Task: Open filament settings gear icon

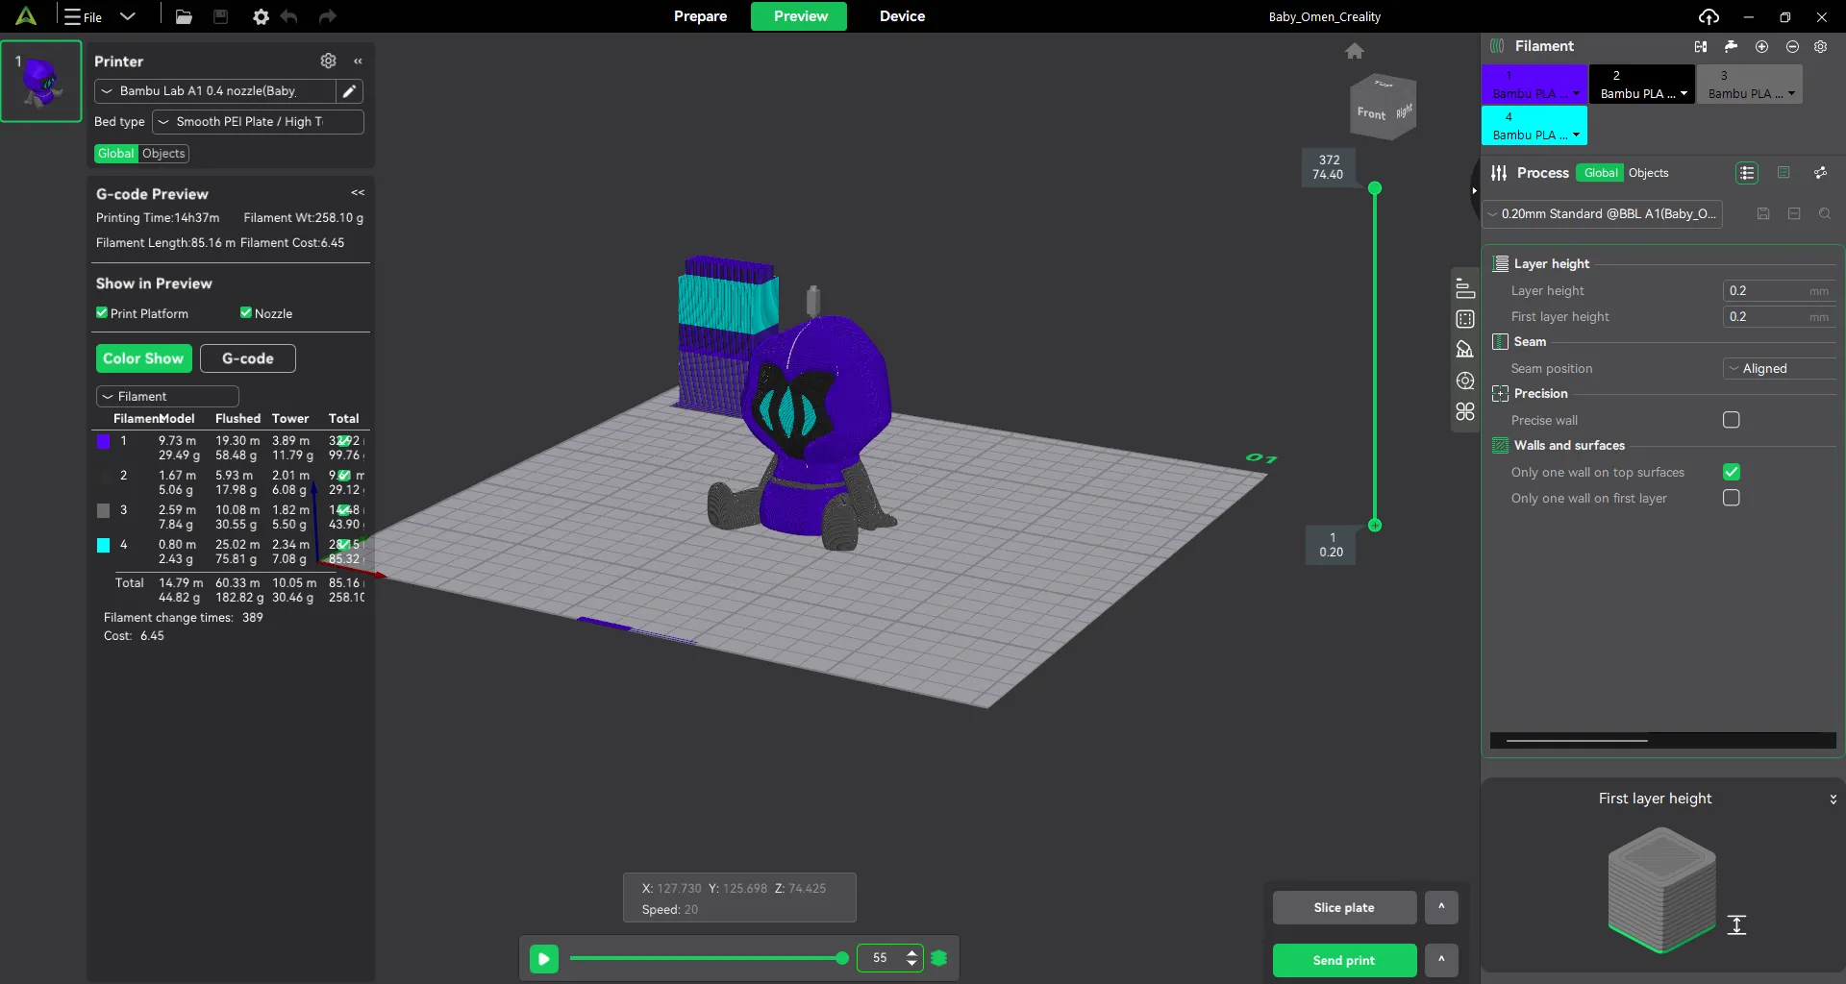Action: 1821,46
